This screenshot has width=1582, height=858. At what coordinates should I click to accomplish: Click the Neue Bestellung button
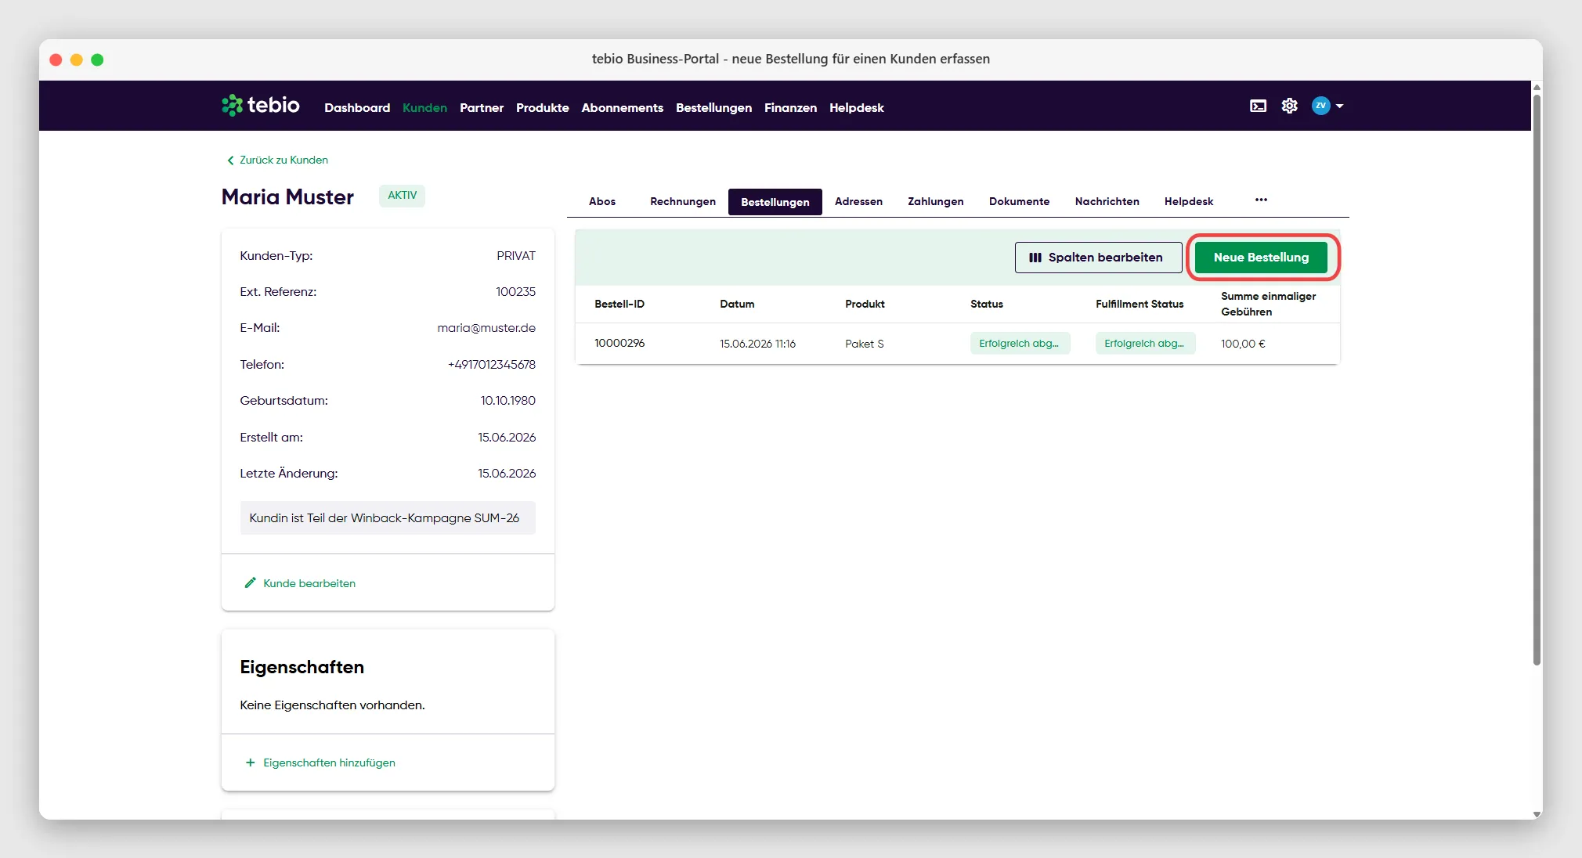[1261, 258]
